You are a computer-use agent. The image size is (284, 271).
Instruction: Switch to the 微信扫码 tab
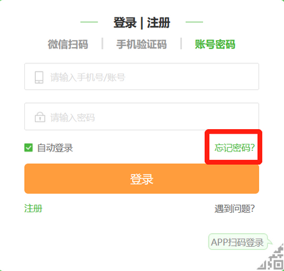pyautogui.click(x=68, y=44)
